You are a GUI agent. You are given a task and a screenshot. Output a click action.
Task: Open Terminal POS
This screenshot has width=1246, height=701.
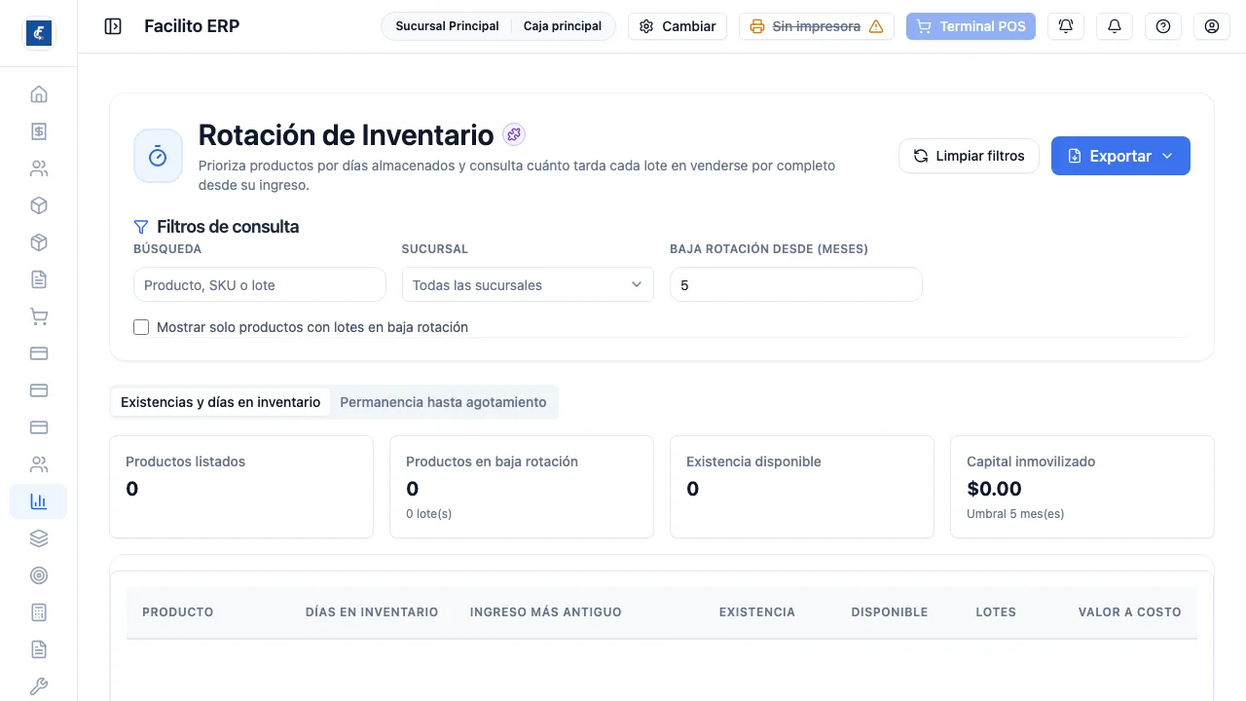pos(971,26)
